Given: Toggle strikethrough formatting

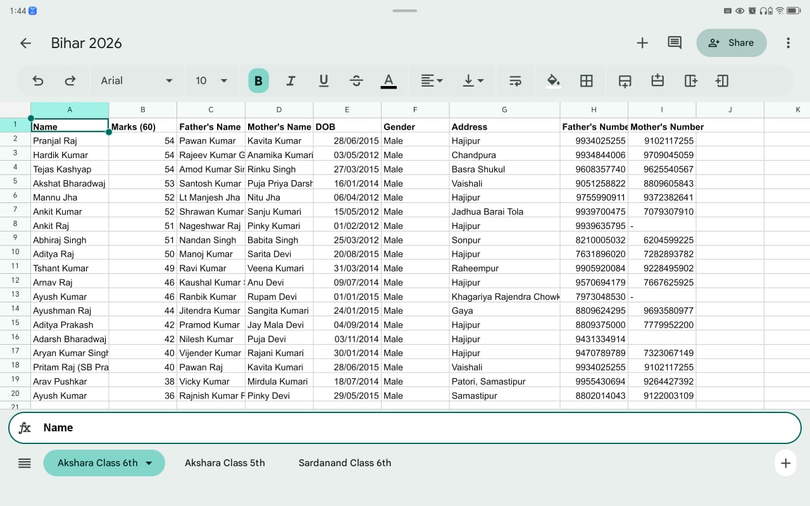Looking at the screenshot, I should coord(356,80).
